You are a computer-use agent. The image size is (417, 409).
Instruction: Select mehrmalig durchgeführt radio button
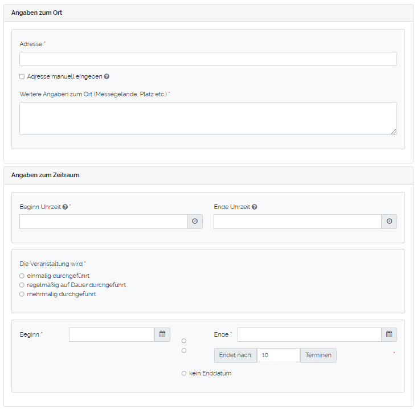click(x=22, y=295)
